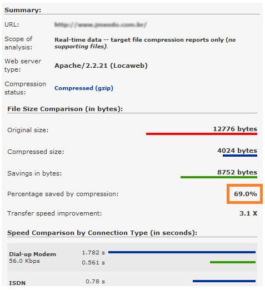The image size is (265, 290).
Task: Click the Dial-up Modem label
Action: [33, 254]
